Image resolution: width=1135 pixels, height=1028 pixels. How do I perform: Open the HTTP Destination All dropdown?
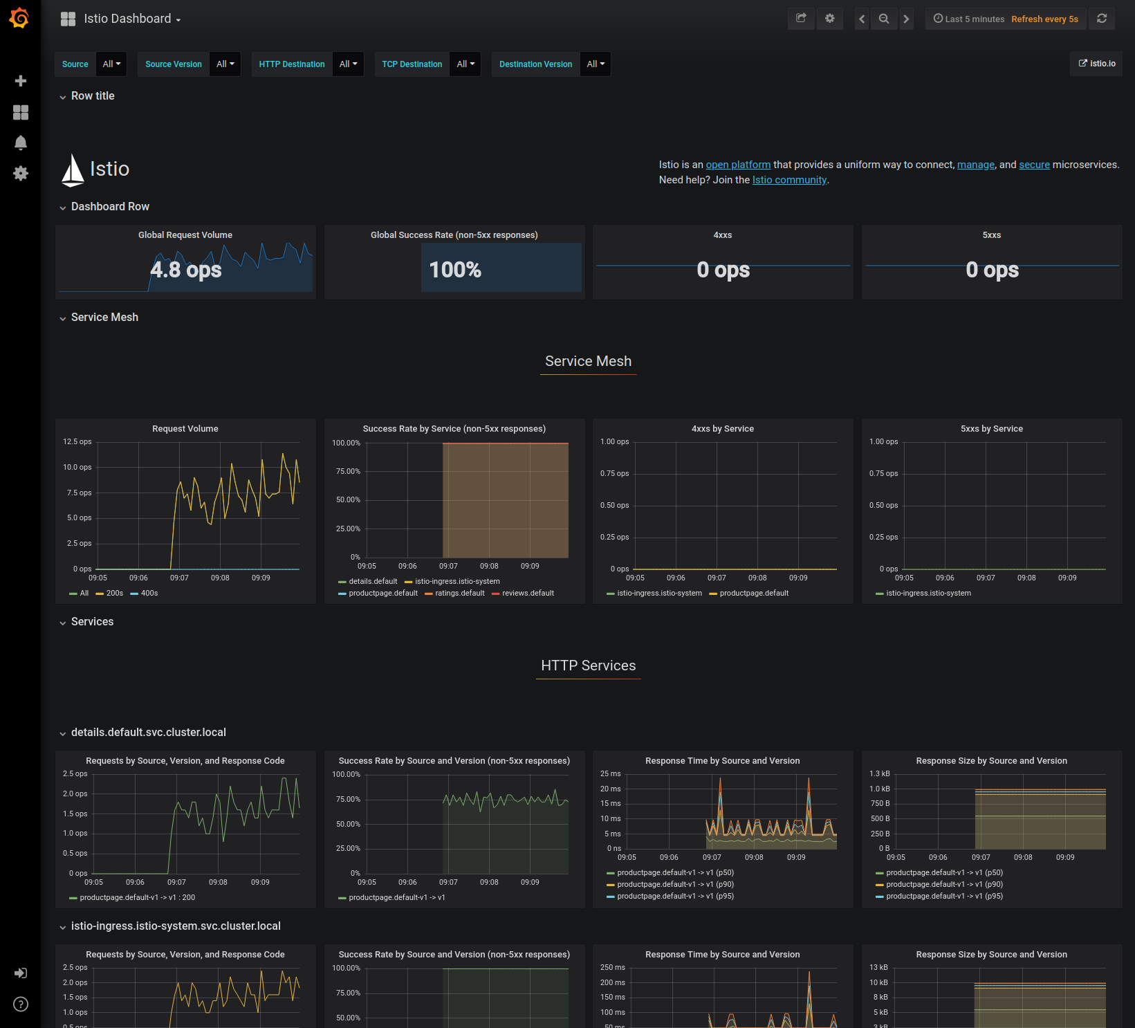coord(348,64)
